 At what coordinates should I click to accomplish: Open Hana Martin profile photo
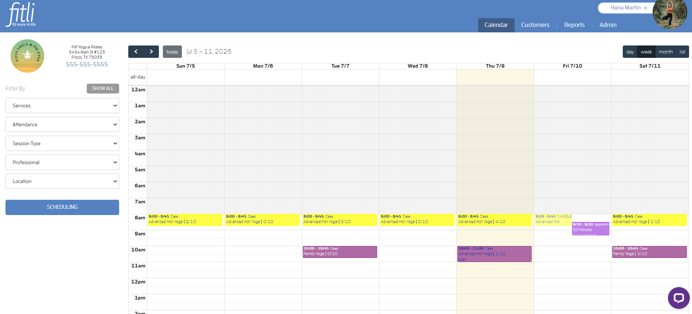tap(670, 14)
